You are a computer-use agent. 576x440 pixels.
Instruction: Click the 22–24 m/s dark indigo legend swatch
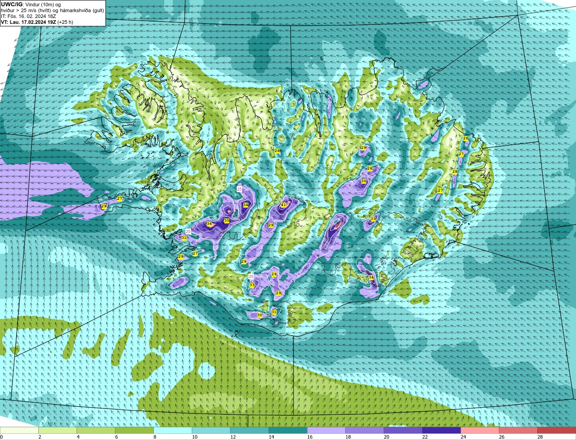[x=442, y=431]
